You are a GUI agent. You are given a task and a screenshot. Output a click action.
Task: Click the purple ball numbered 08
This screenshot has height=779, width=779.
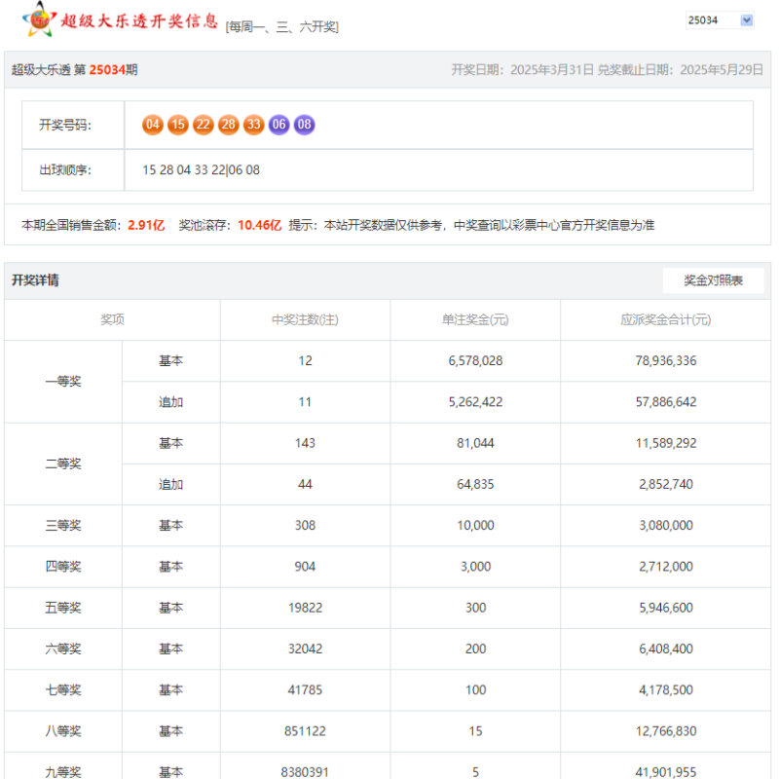point(305,125)
